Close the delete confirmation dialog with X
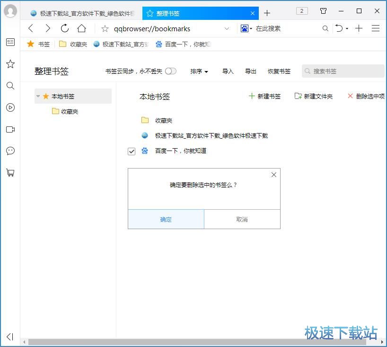 (274, 175)
